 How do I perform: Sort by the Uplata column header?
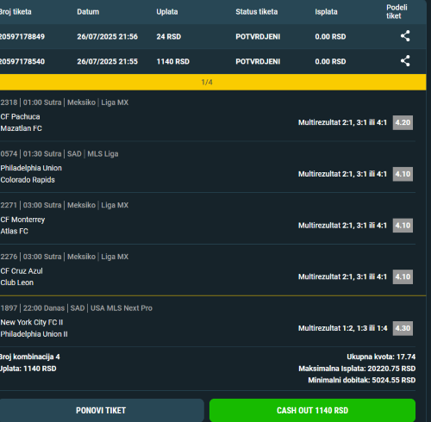(x=167, y=12)
